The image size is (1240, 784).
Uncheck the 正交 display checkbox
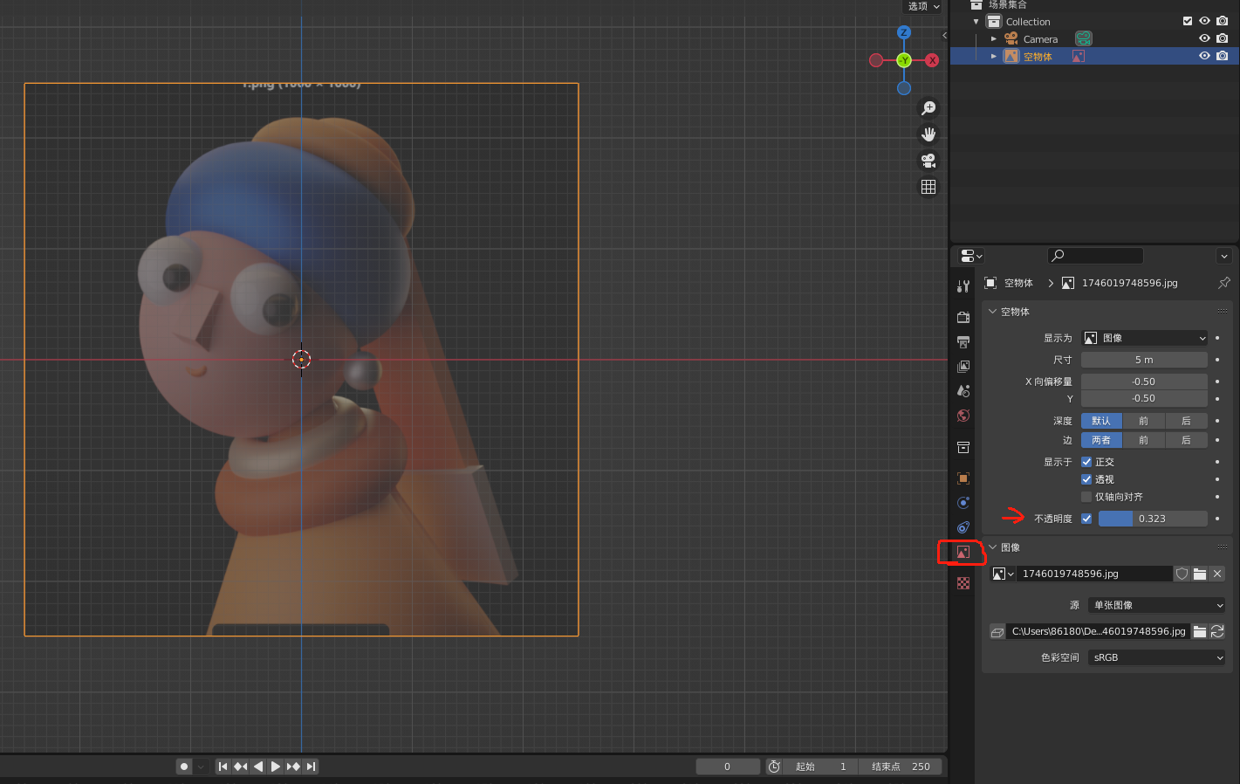1086,462
